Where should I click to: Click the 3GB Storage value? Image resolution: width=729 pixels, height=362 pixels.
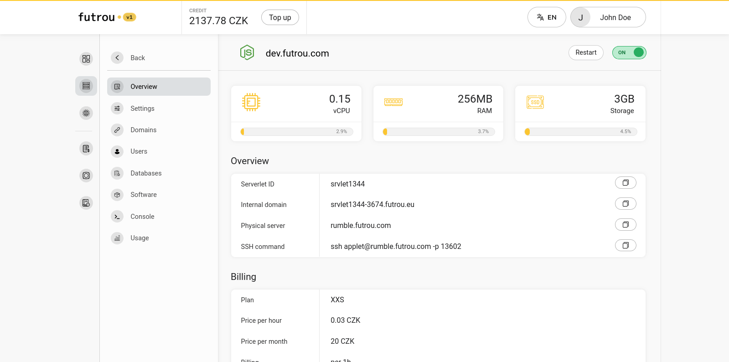(624, 99)
